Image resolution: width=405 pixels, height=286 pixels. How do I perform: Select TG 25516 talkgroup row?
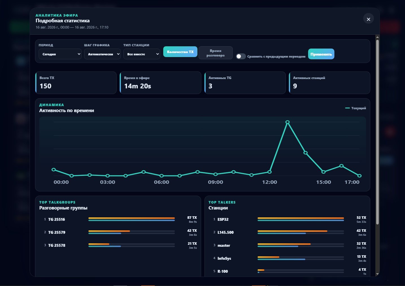[118, 219]
